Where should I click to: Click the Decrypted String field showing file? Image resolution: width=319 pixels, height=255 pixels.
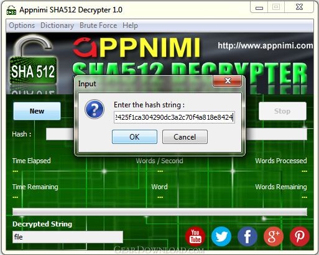(68, 237)
